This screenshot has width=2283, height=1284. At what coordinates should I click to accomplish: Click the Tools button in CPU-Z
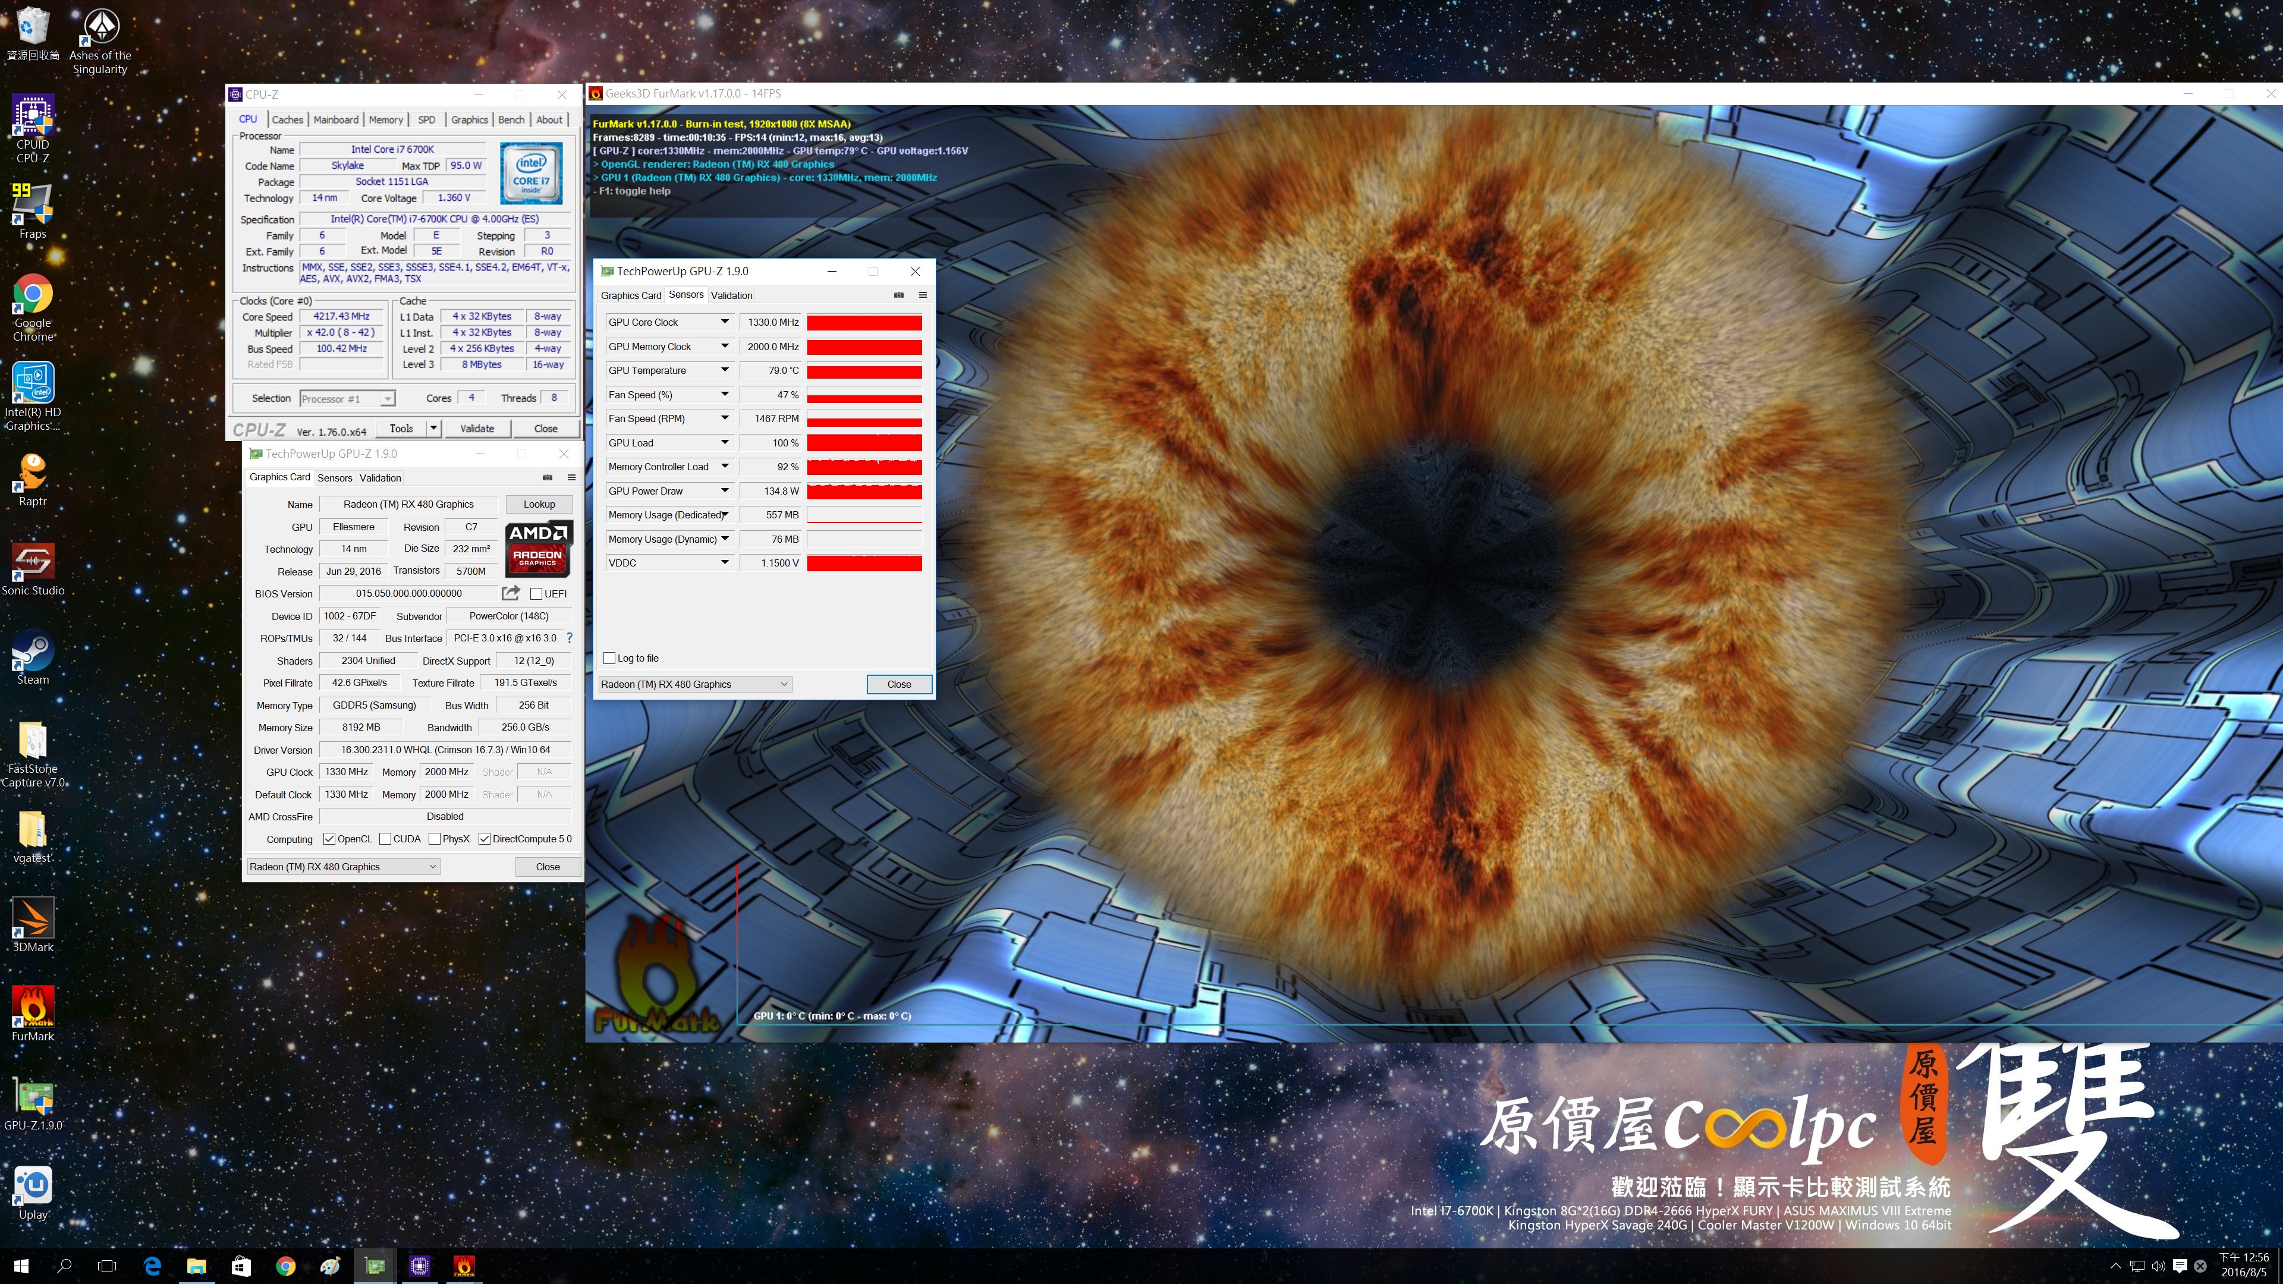click(401, 429)
